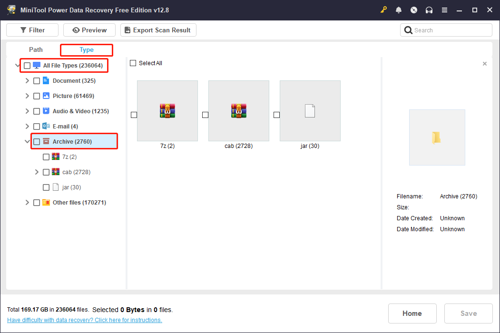Open notifications via the bell icon

(399, 10)
